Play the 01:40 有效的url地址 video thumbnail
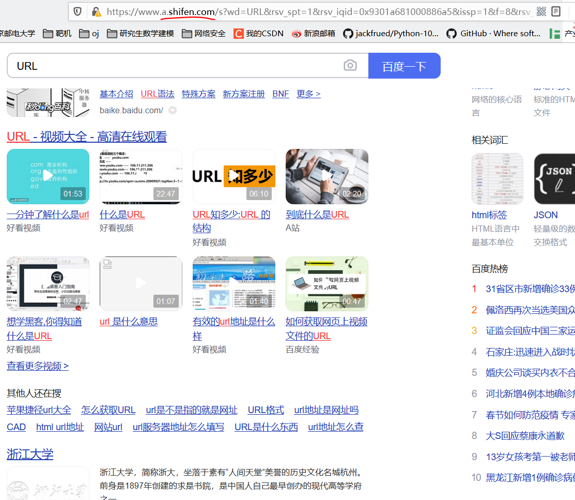Screen dimensions: 575x500 click(x=234, y=283)
